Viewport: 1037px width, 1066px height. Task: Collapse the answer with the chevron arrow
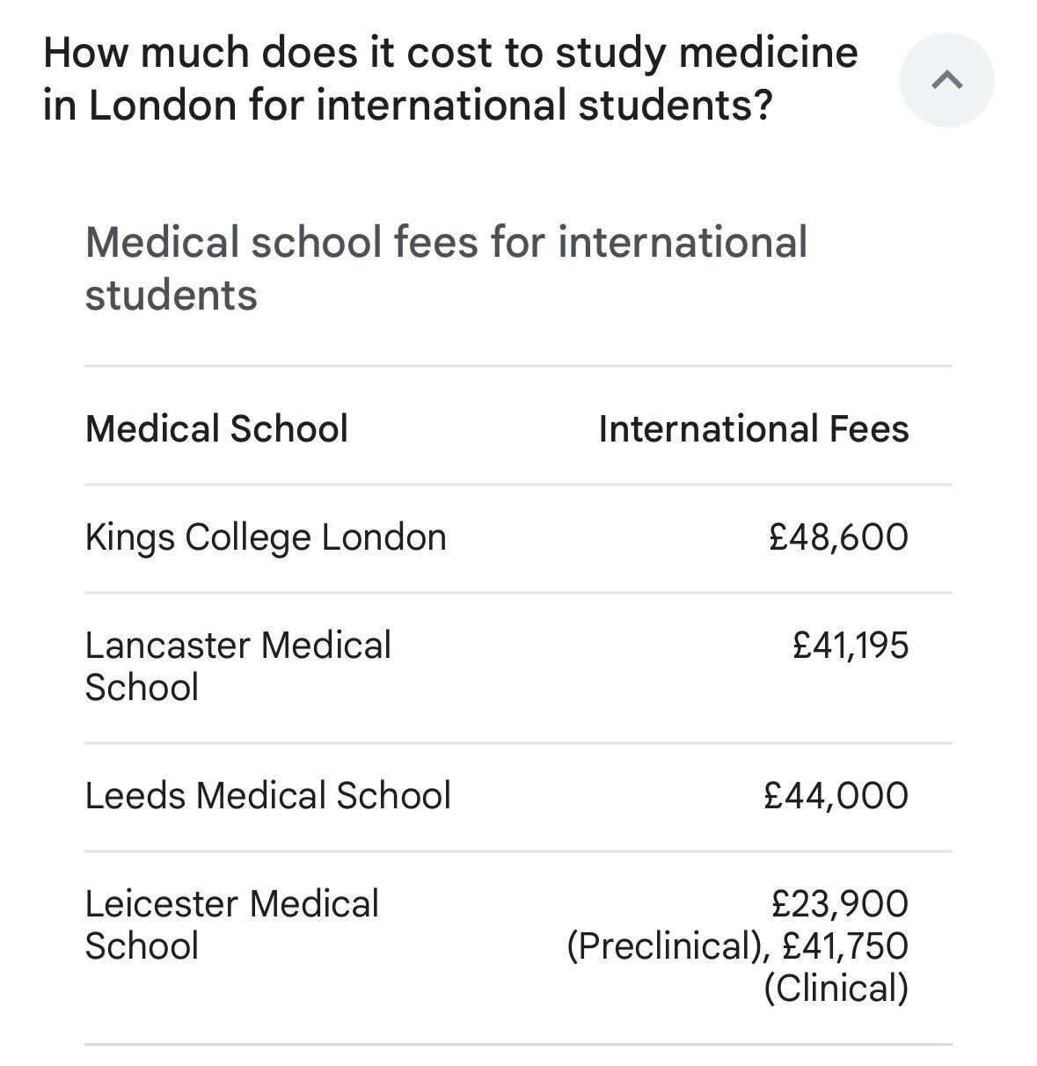(x=946, y=81)
